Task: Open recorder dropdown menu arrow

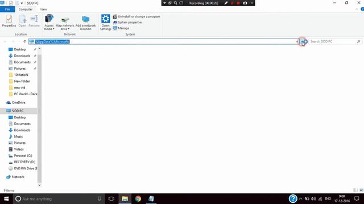Action: (164, 3)
